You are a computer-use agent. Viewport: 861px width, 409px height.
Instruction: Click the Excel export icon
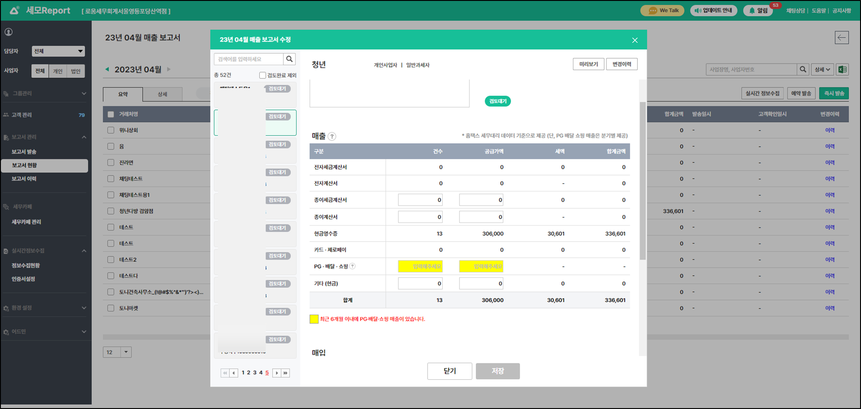coord(842,69)
